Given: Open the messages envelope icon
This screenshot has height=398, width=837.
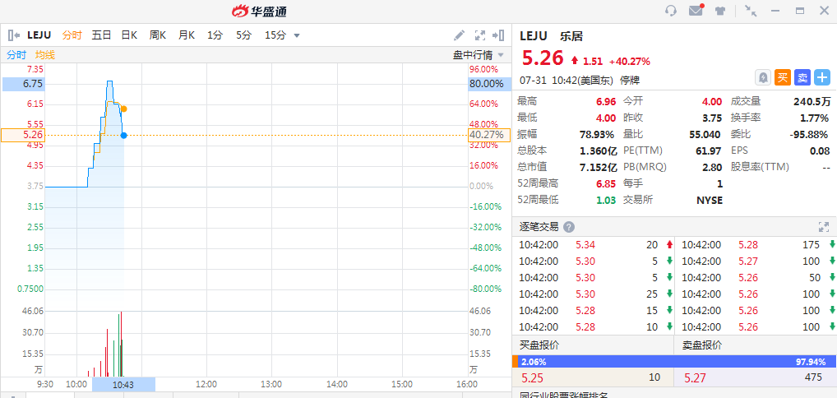Looking at the screenshot, I should pyautogui.click(x=696, y=10).
